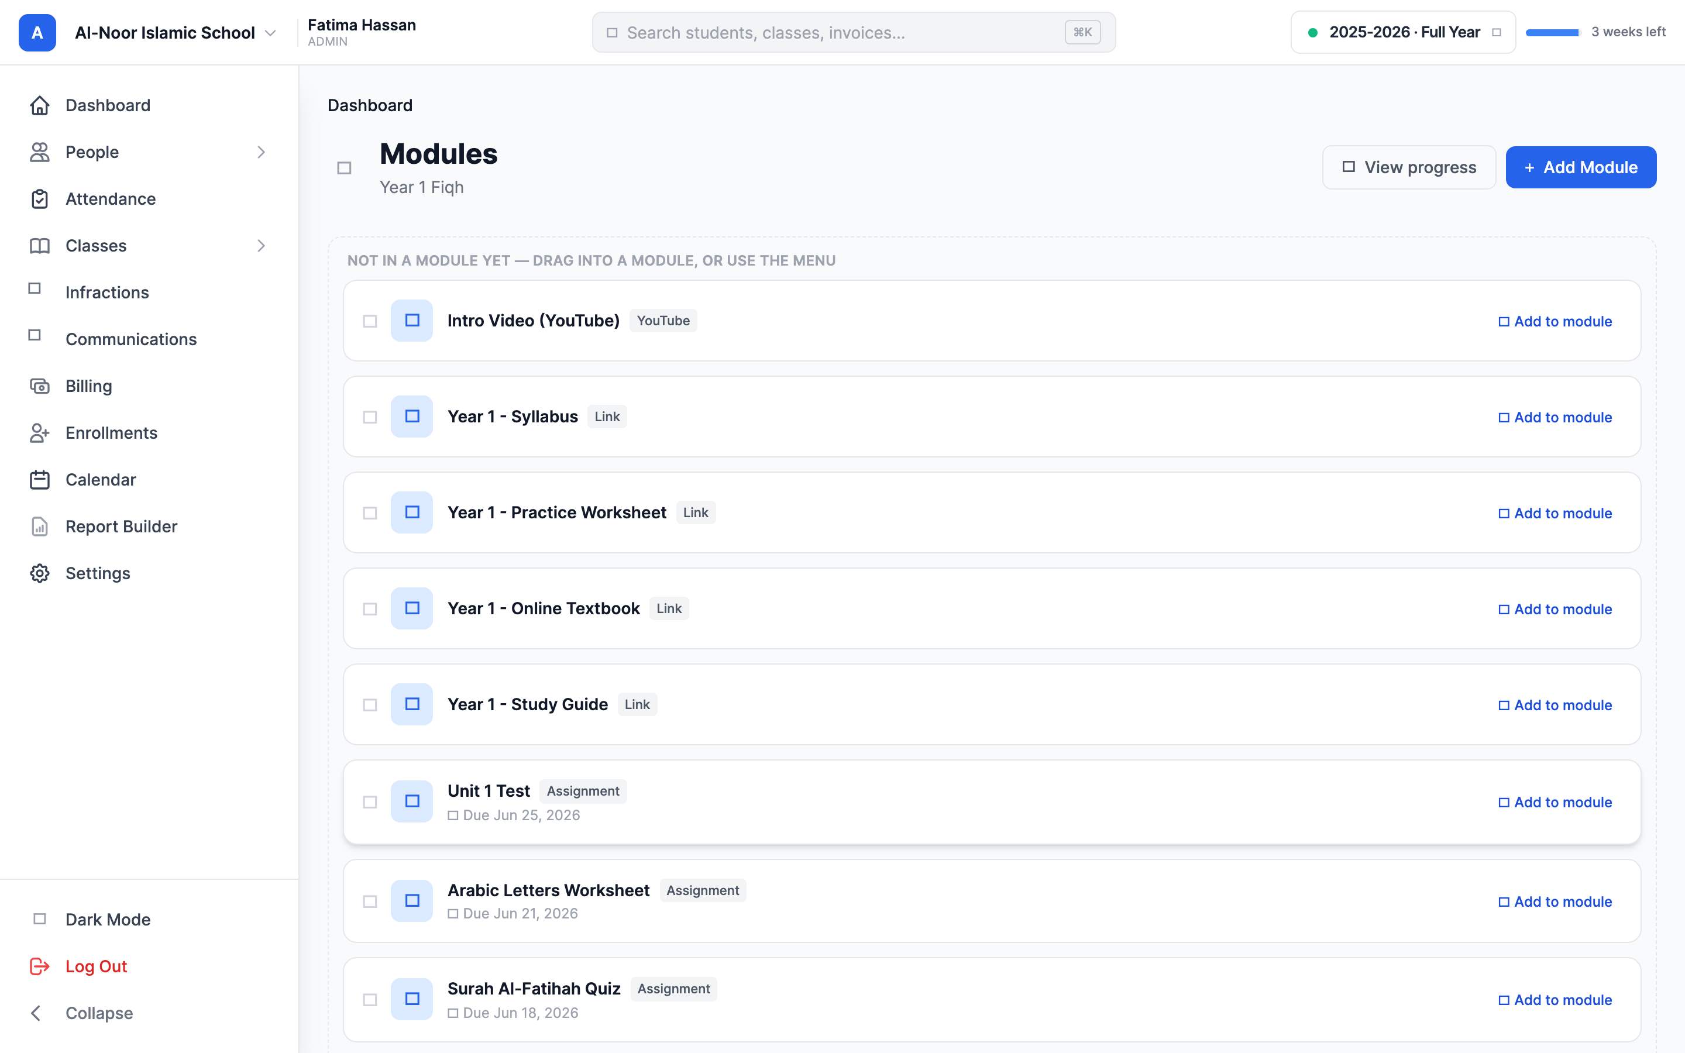The width and height of the screenshot is (1685, 1053).
Task: Click the Communications icon in sidebar
Action: 34,335
